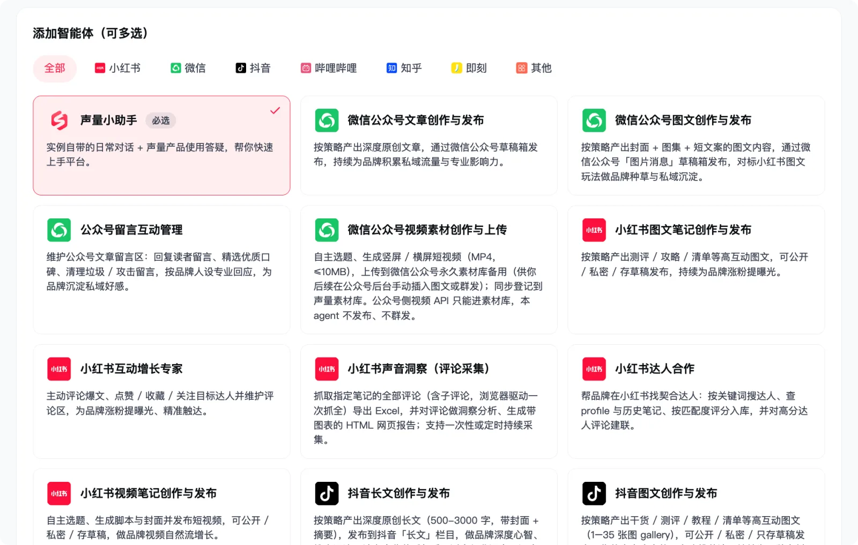The height and width of the screenshot is (545, 858).
Task: Select the 全部 filter tab
Action: pos(55,69)
